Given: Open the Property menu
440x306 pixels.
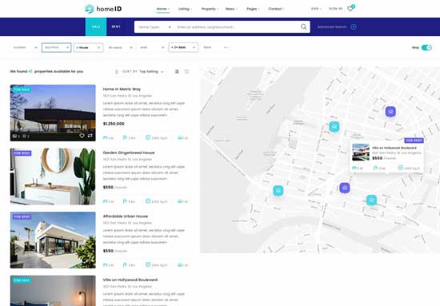Looking at the screenshot, I should tap(210, 9).
